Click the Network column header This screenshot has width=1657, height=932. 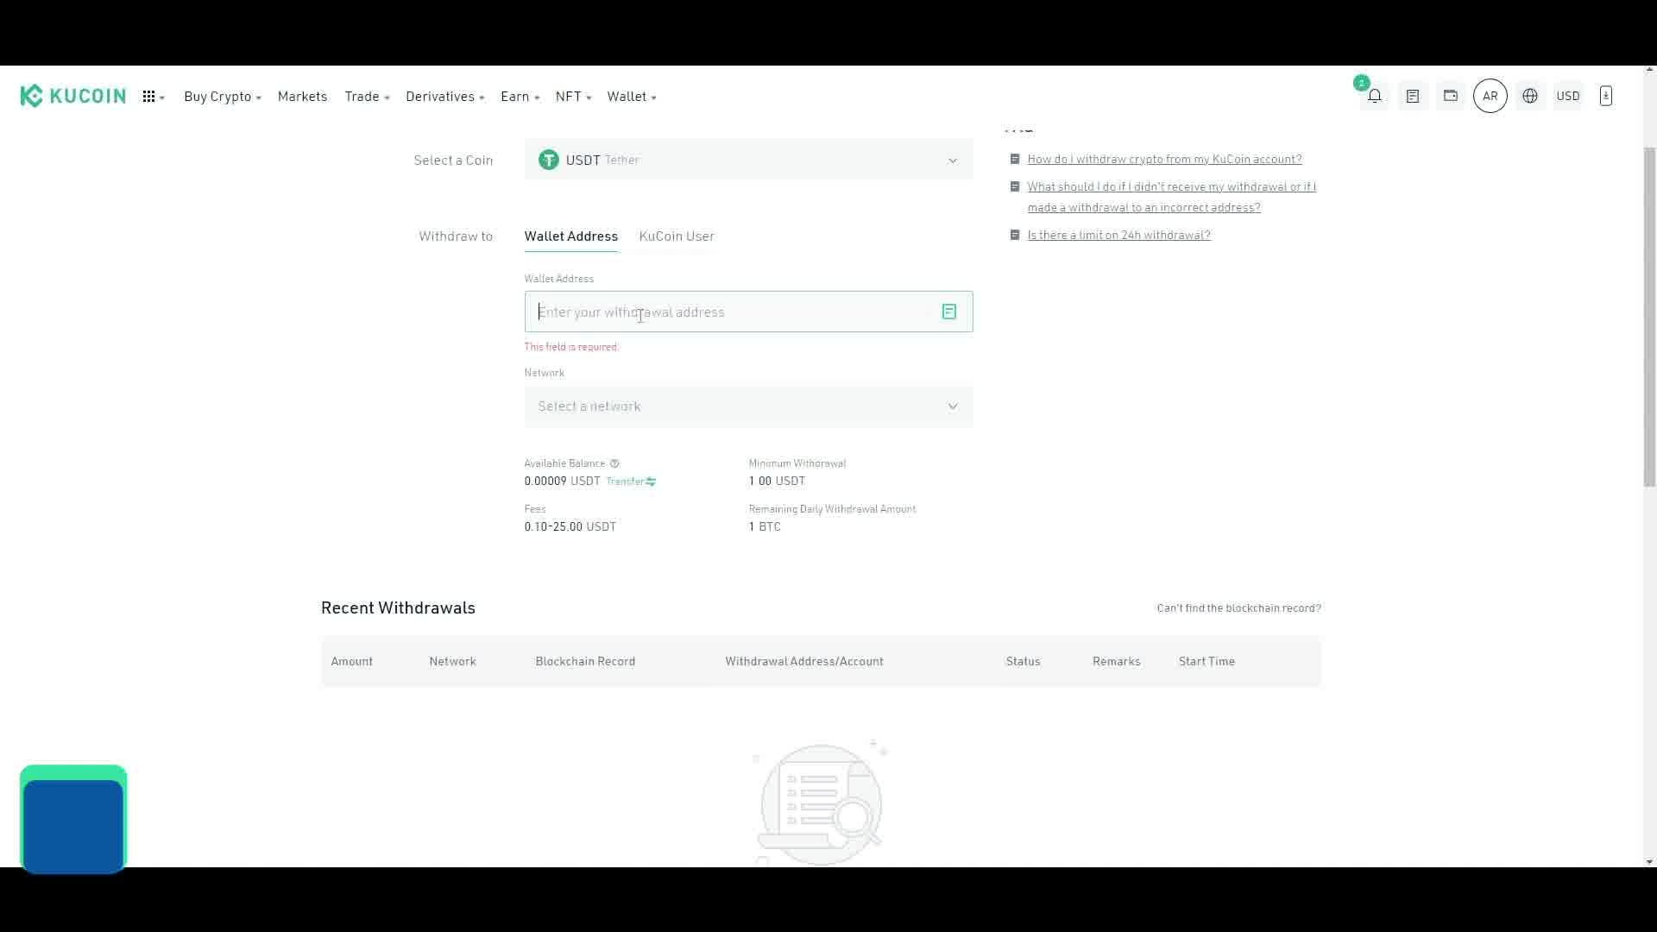pos(452,662)
